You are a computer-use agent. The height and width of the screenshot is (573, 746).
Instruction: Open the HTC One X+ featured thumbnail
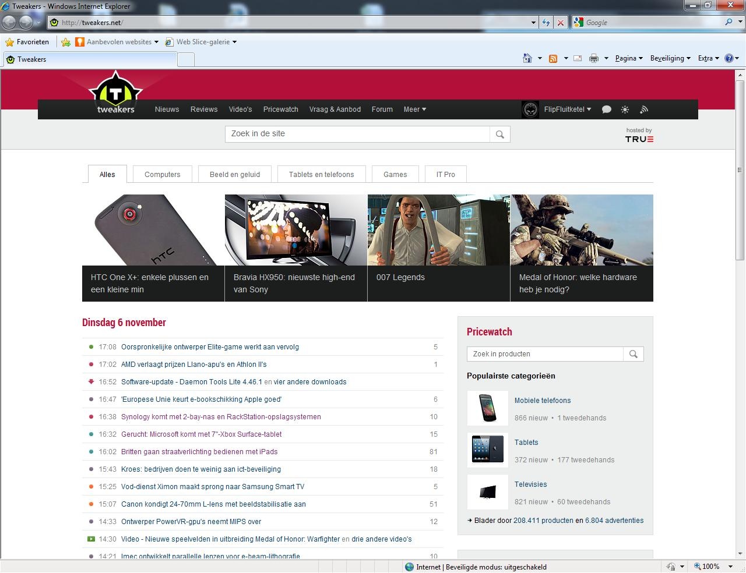(153, 231)
